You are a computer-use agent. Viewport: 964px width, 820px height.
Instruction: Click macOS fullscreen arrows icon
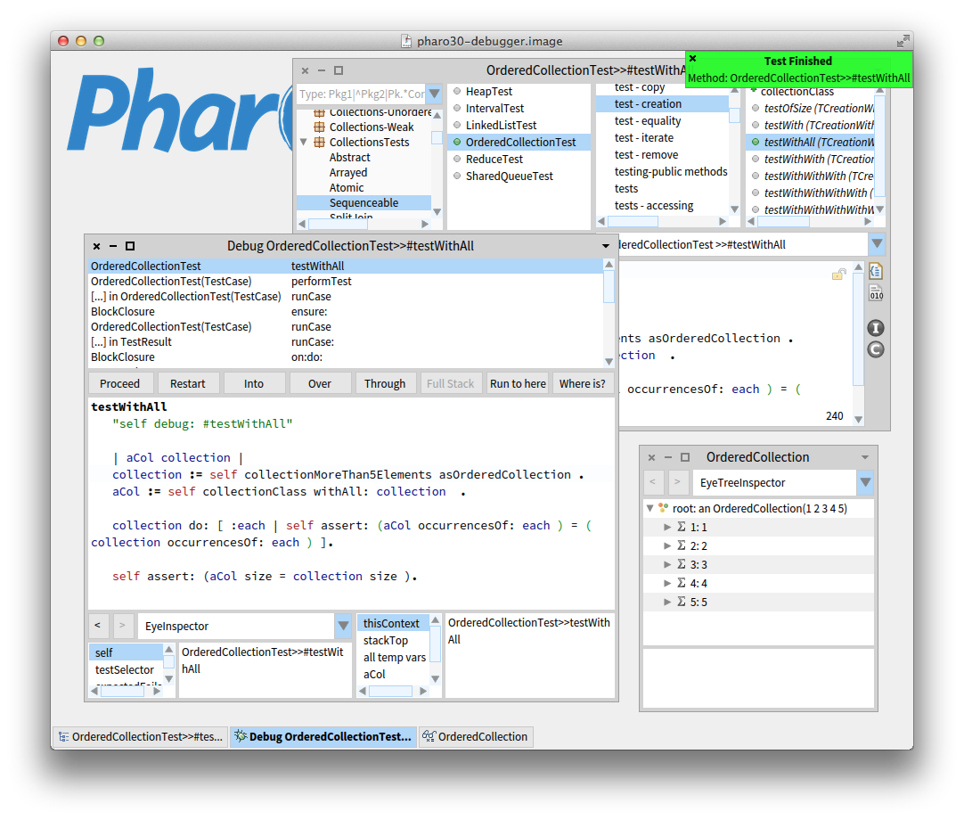pyautogui.click(x=903, y=41)
